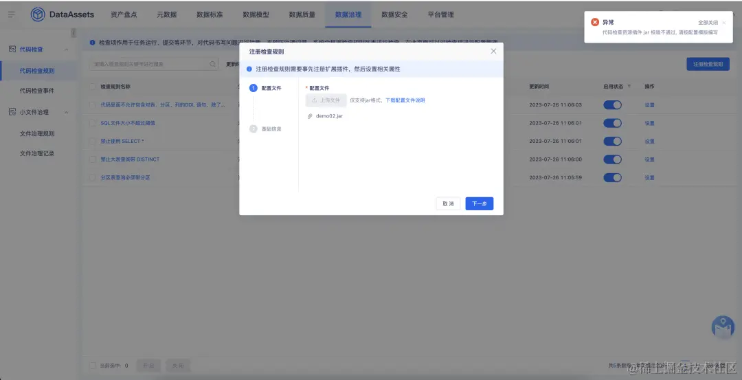Open the 数据标准 top menu
Screen dimensions: 742x380
pos(210,14)
